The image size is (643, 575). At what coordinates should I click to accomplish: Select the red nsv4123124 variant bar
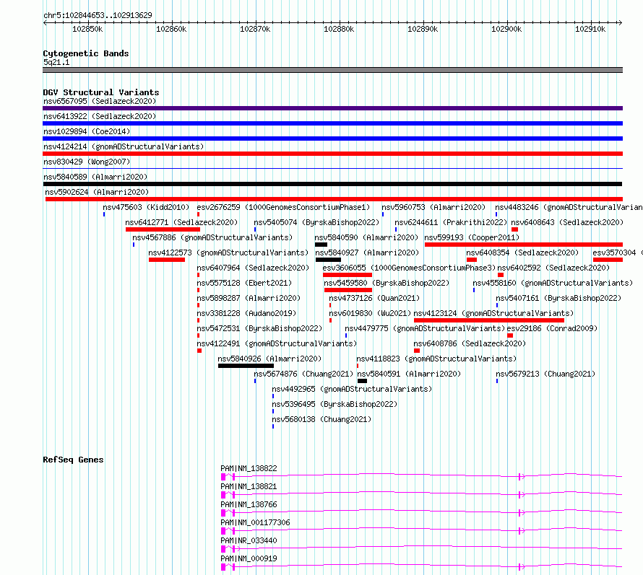click(x=489, y=320)
